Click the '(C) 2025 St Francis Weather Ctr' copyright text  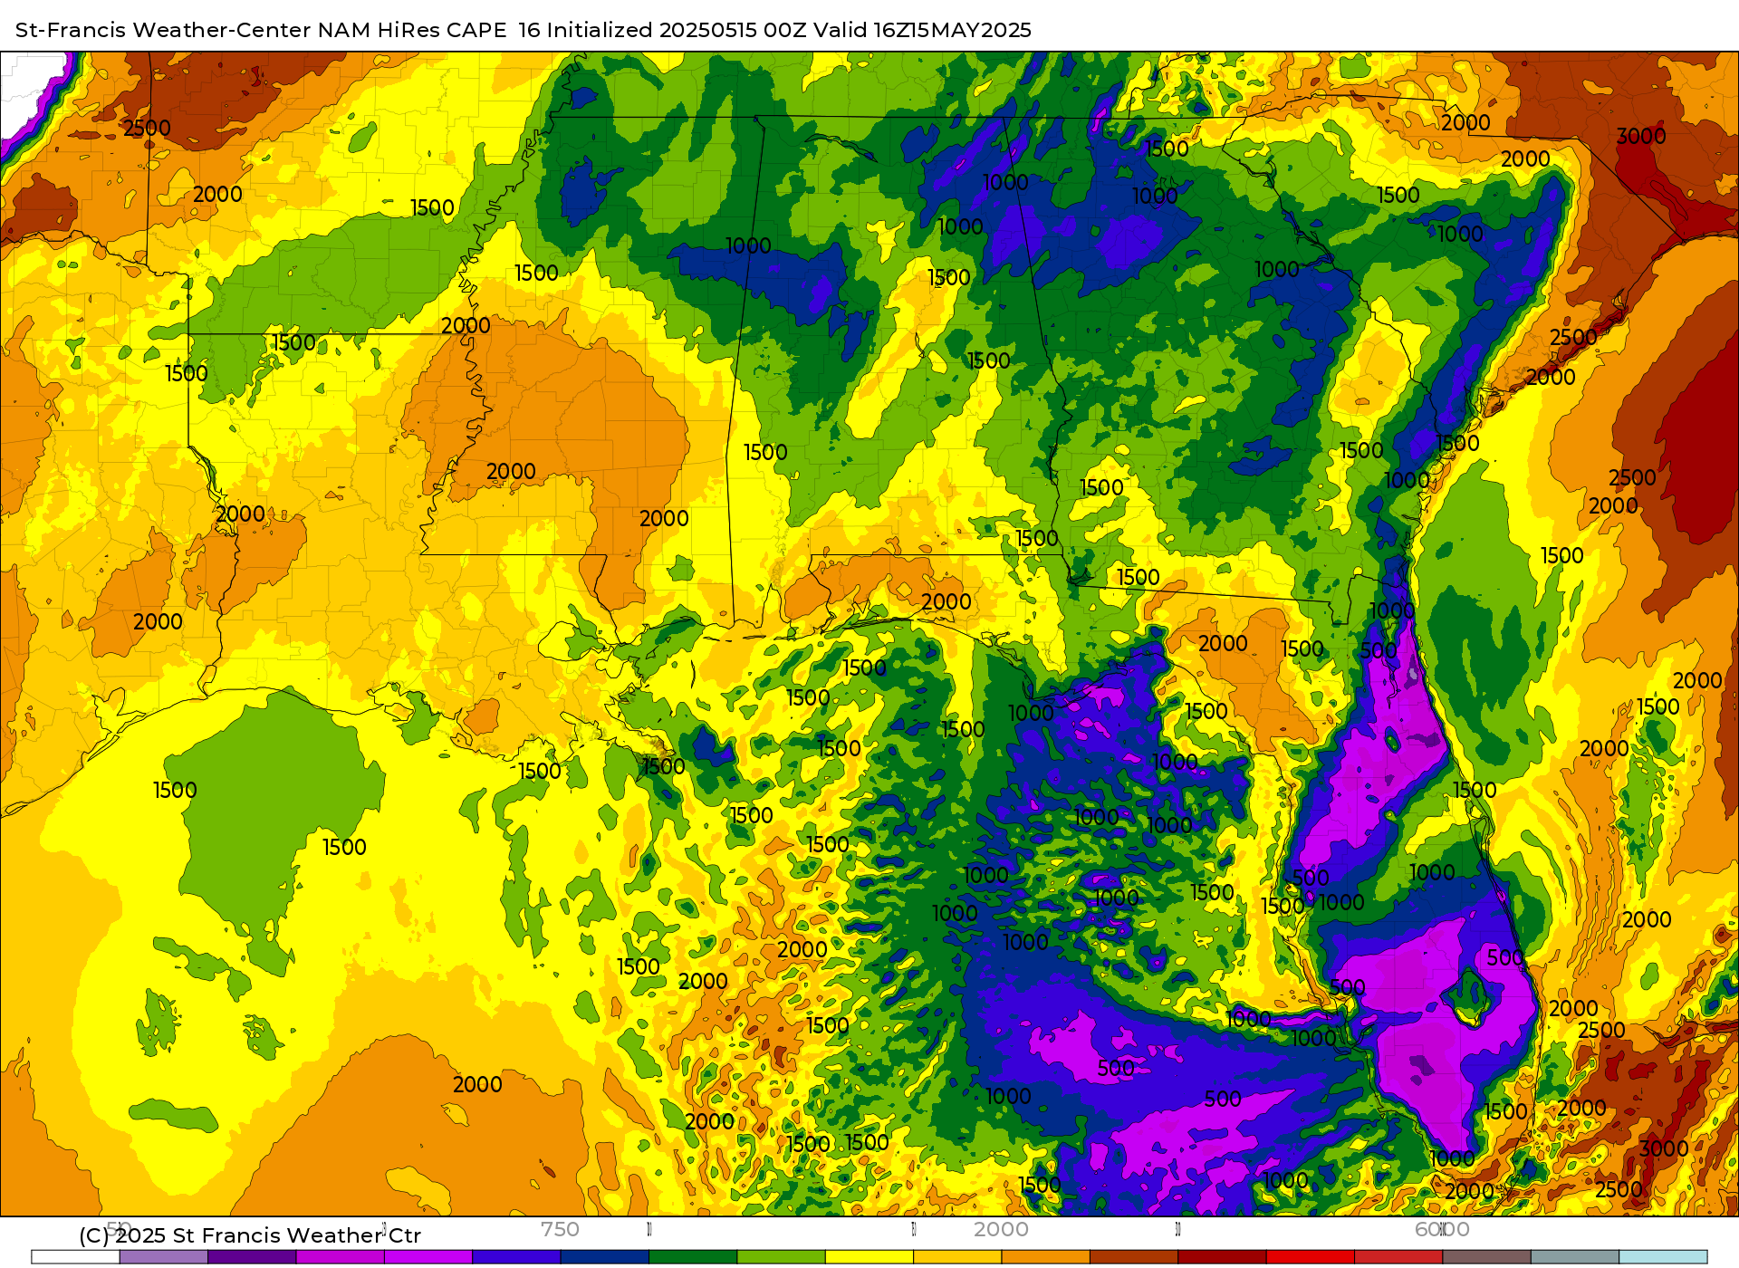pyautogui.click(x=250, y=1235)
